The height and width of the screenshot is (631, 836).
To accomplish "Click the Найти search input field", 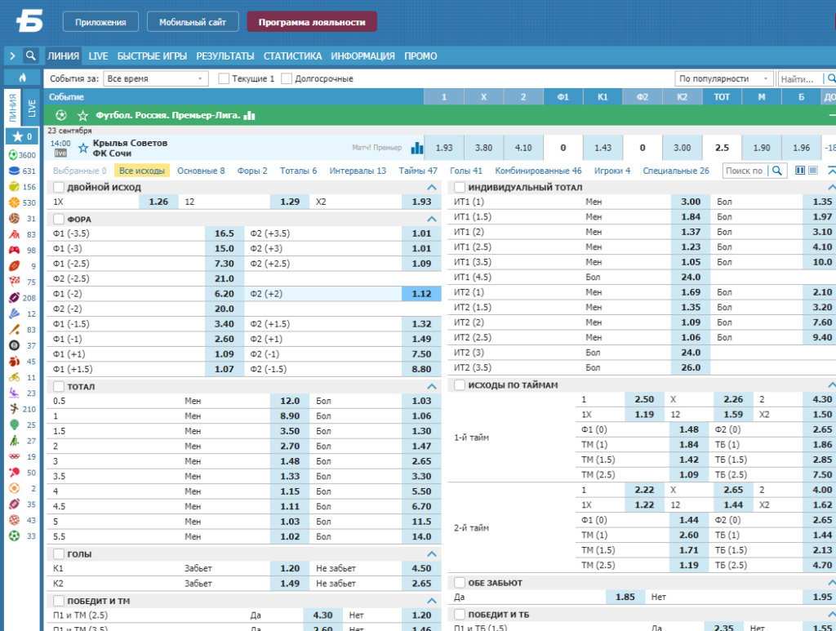I will point(800,79).
